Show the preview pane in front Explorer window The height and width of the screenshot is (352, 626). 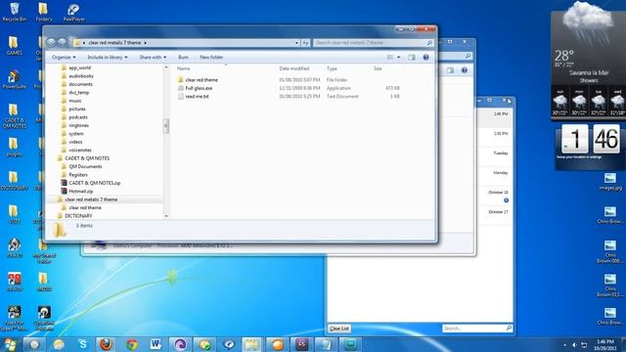coord(412,58)
